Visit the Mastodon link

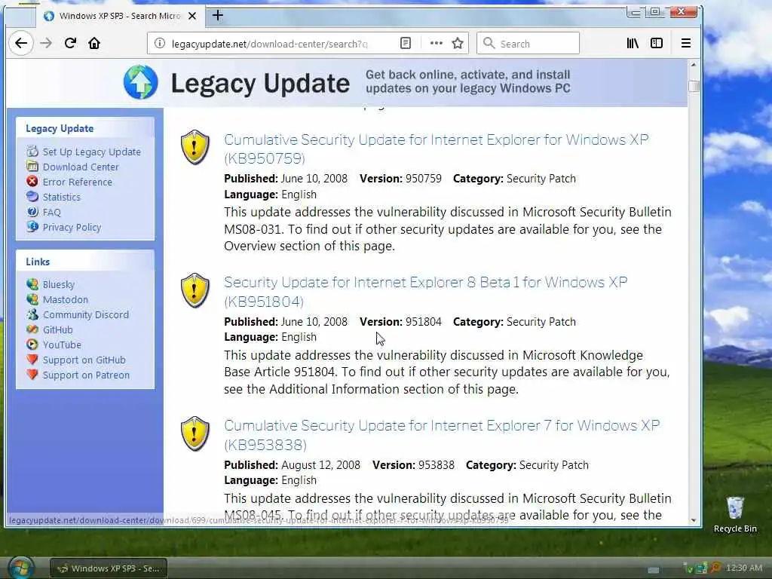pos(66,299)
